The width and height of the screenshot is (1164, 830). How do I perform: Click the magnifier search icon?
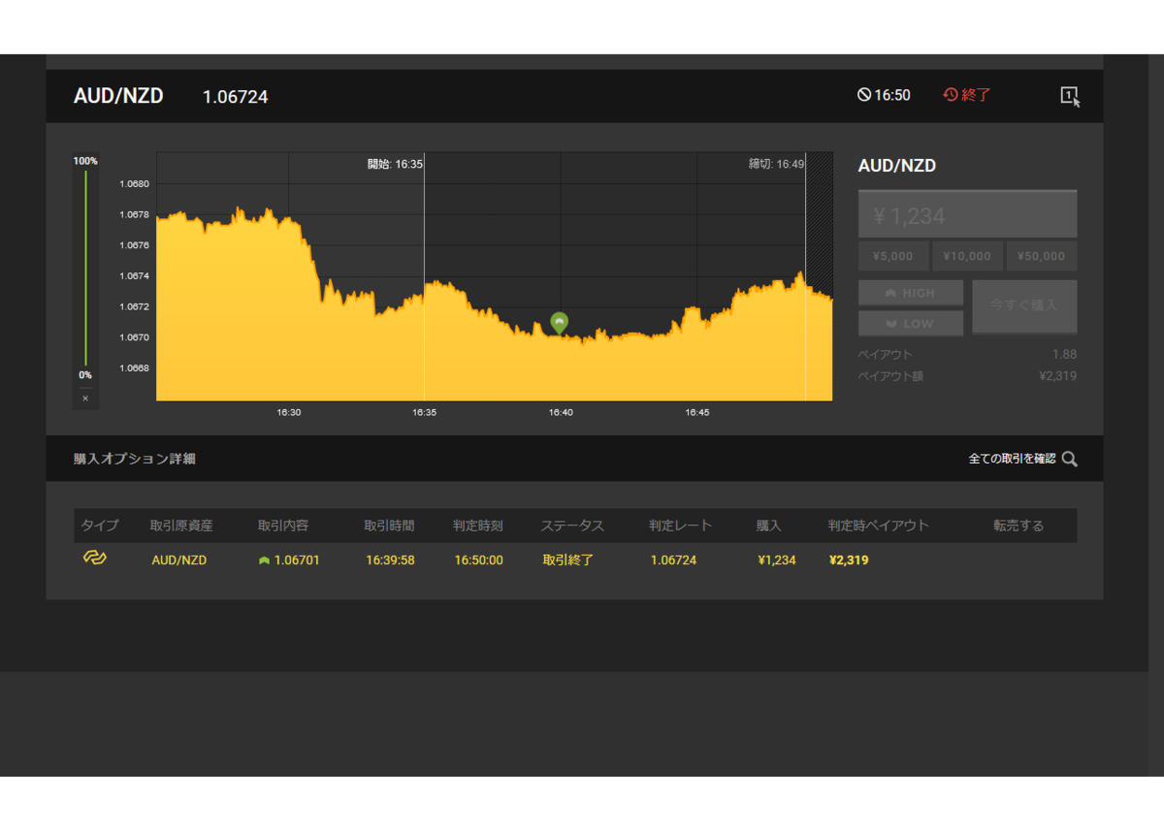(x=1069, y=459)
